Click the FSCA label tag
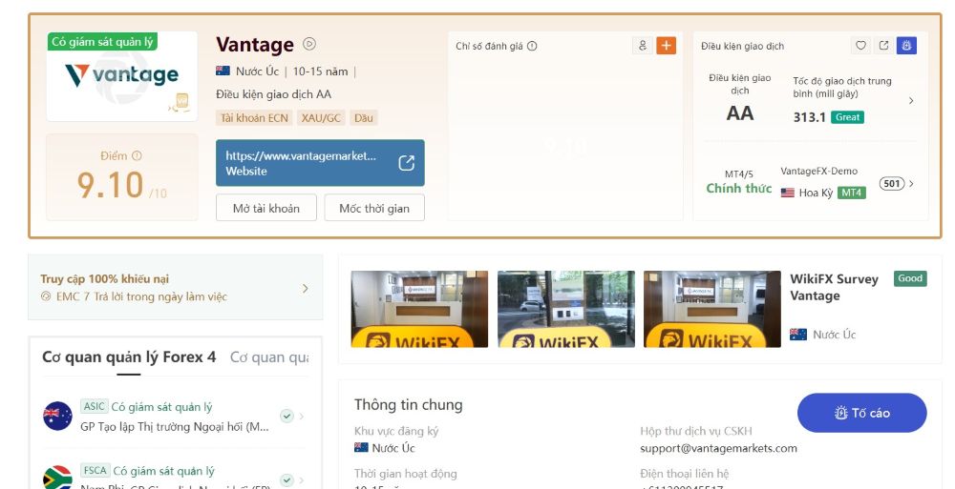 [95, 470]
